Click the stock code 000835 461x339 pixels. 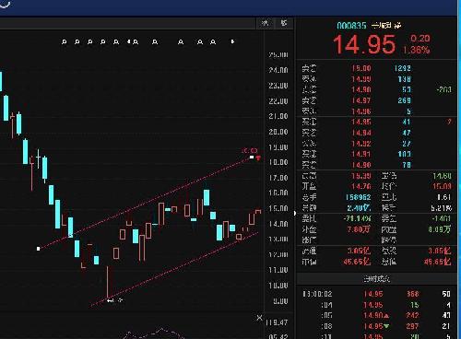tap(351, 26)
